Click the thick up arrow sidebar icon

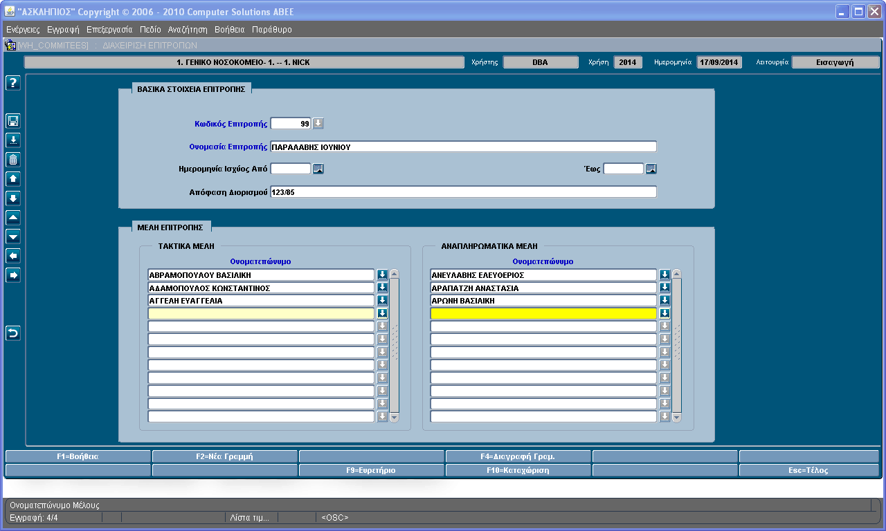coord(13,179)
